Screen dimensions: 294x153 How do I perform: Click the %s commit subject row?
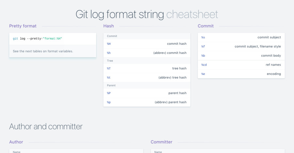241,37
